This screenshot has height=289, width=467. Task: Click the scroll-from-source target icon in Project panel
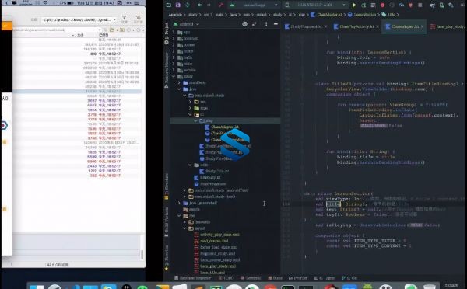(x=244, y=24)
